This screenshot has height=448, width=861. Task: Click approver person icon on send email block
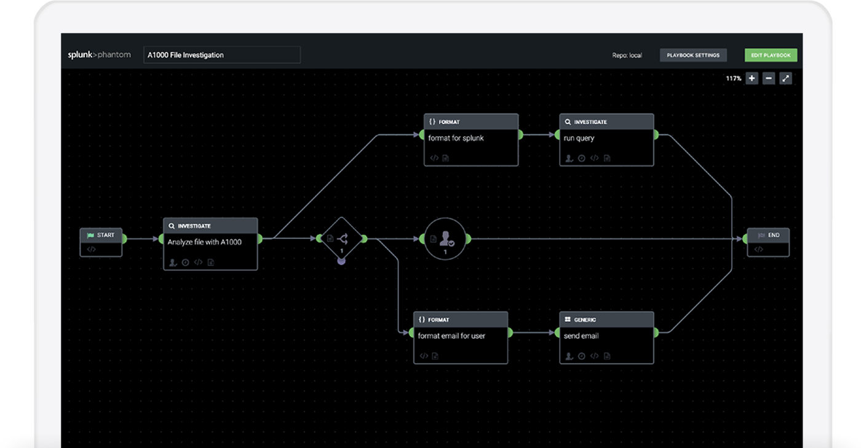[569, 356]
